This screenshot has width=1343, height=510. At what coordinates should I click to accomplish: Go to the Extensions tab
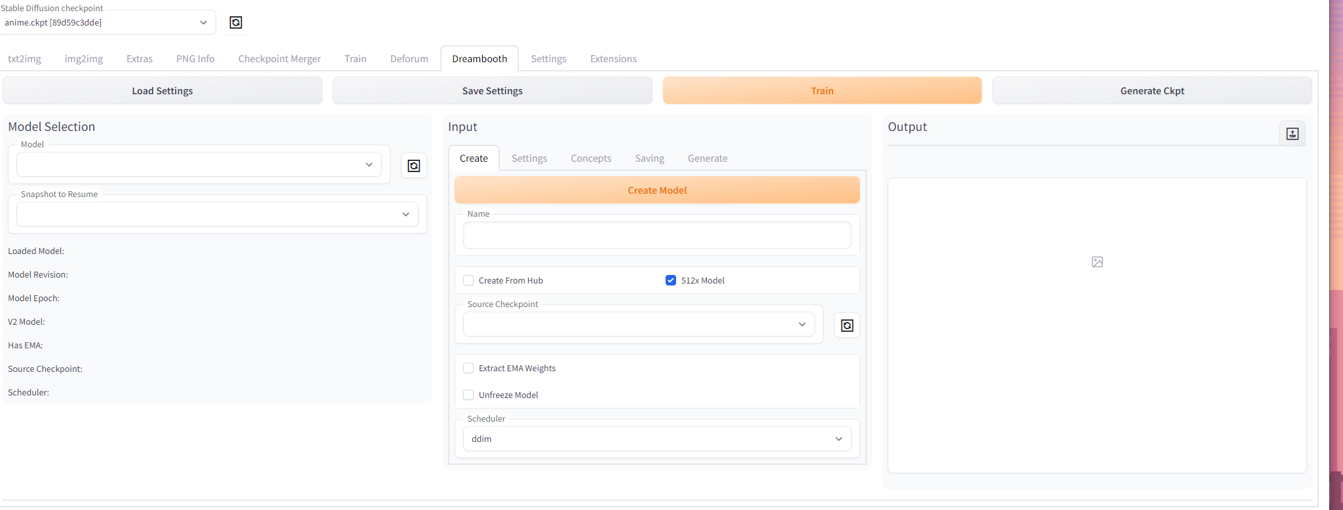click(x=613, y=59)
